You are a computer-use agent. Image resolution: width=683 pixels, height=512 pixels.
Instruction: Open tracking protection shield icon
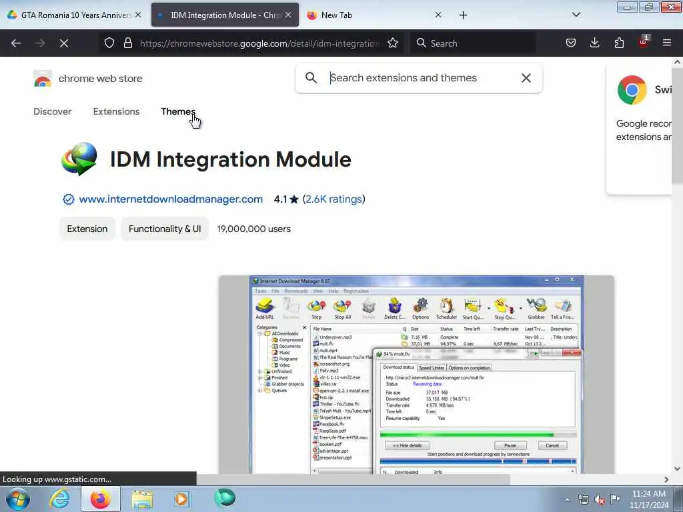tap(109, 43)
